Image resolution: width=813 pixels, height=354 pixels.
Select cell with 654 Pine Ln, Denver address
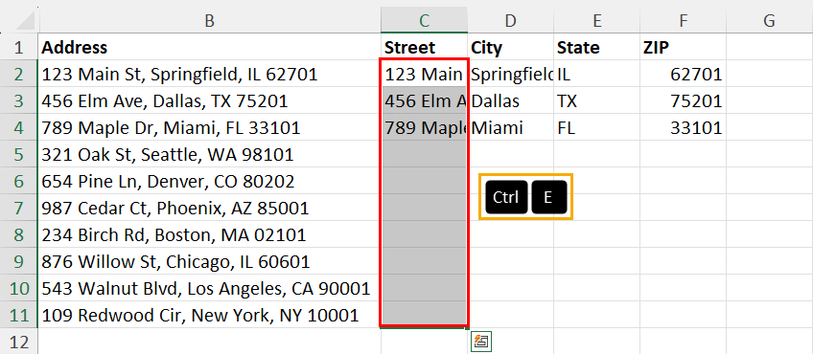pos(209,181)
